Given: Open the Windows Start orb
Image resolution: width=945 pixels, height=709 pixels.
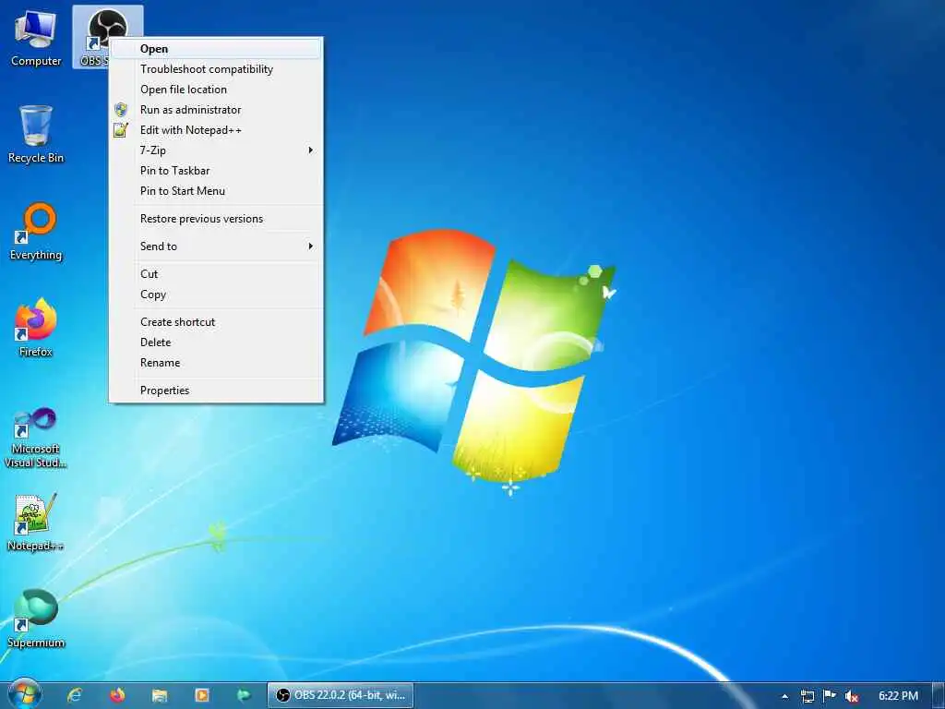Looking at the screenshot, I should [25, 694].
